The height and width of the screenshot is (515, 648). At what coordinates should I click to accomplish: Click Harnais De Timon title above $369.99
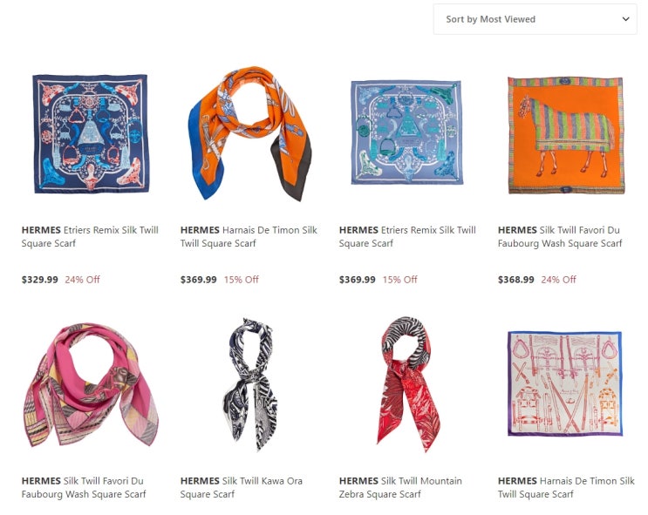(249, 237)
